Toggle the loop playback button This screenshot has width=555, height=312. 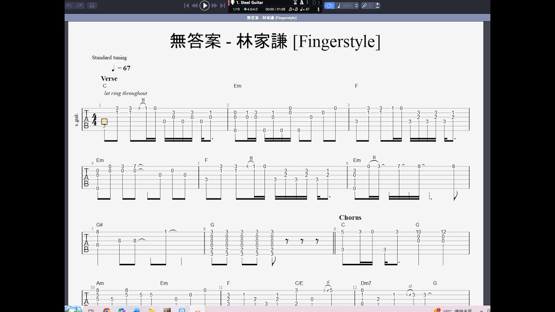330,6
